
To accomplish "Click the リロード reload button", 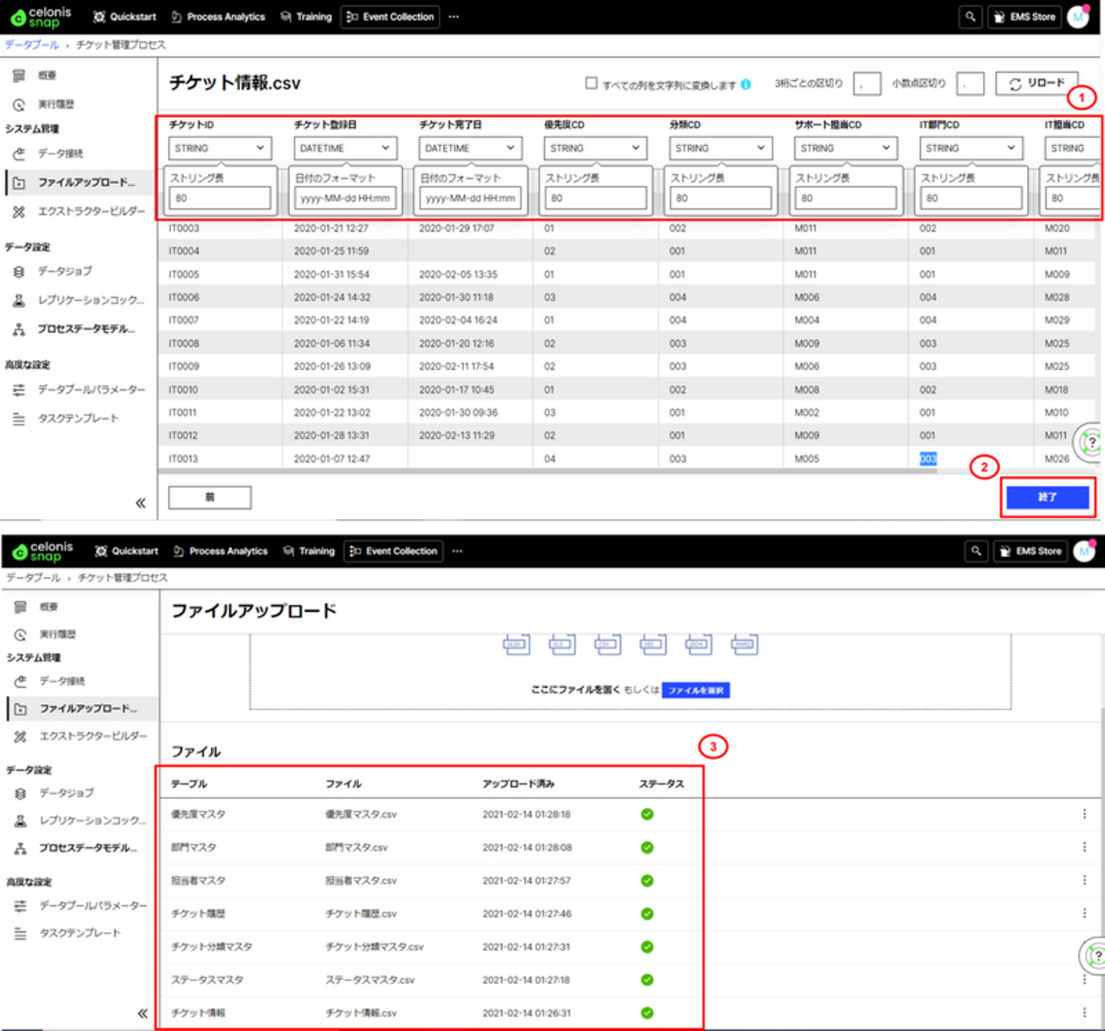I will tap(1037, 83).
